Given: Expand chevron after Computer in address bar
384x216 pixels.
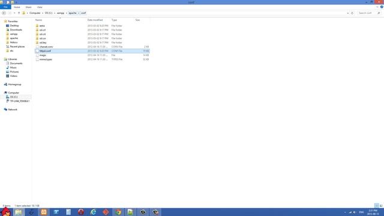Looking at the screenshot, I should pos(43,13).
